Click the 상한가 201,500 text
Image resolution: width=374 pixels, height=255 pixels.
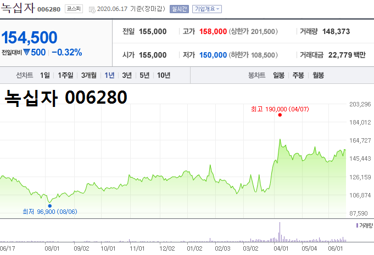(253, 31)
